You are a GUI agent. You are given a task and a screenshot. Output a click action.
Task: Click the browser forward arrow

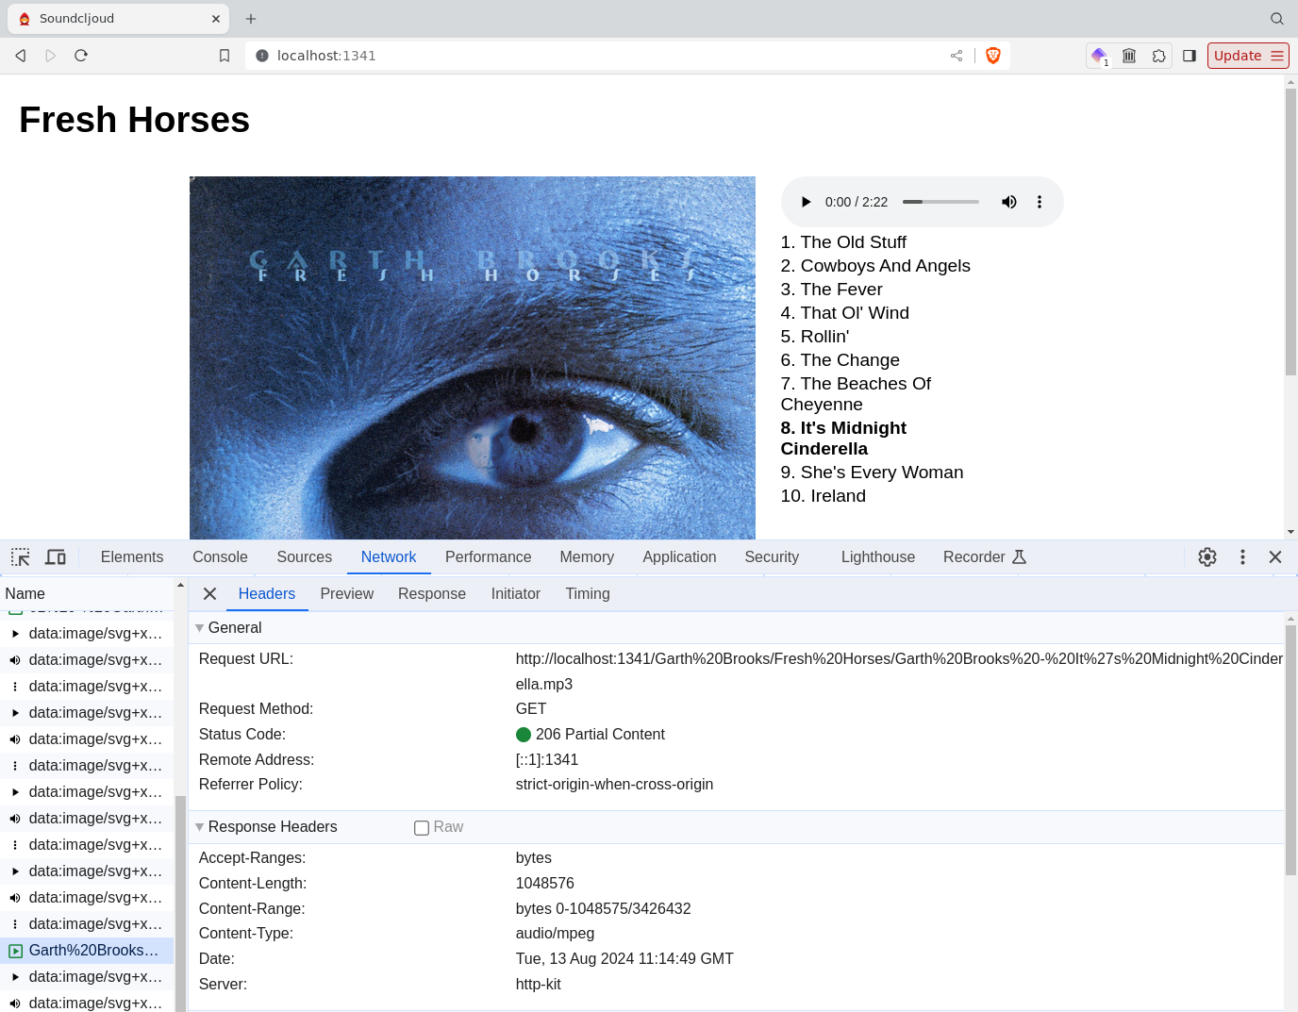click(x=51, y=56)
